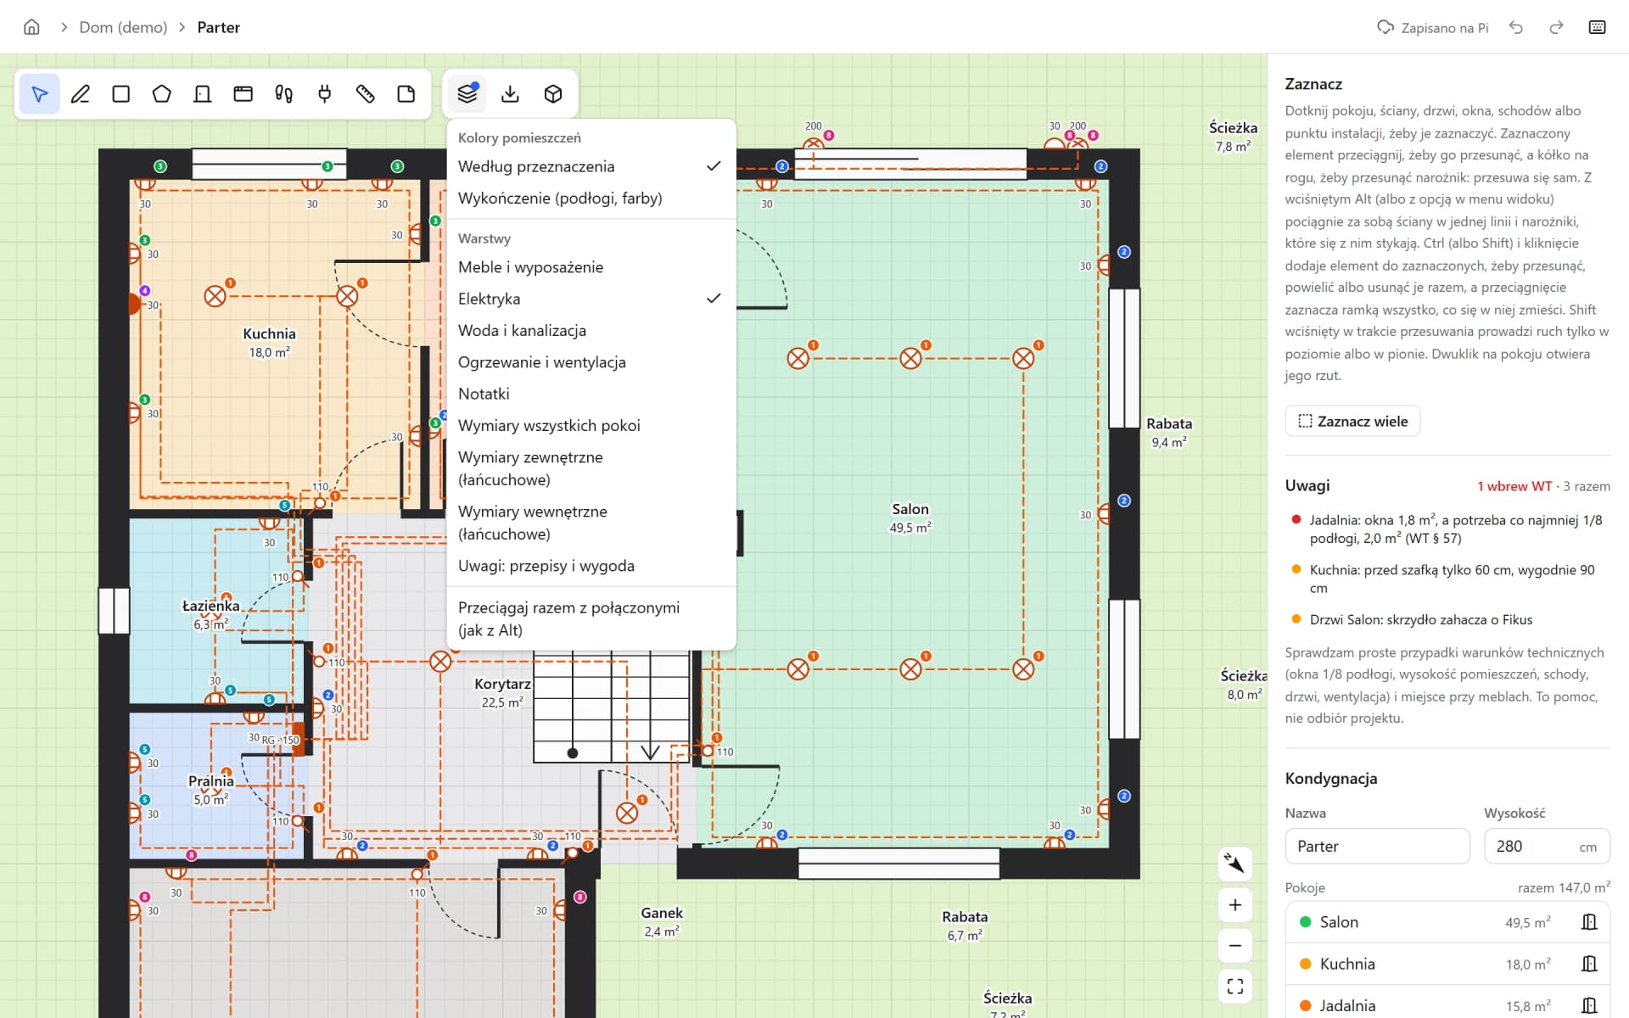Select the Jadalnia okna WT warning
Image resolution: width=1629 pixels, height=1018 pixels.
click(x=1447, y=529)
